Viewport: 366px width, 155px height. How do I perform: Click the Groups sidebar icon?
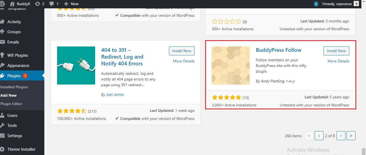tap(2, 32)
